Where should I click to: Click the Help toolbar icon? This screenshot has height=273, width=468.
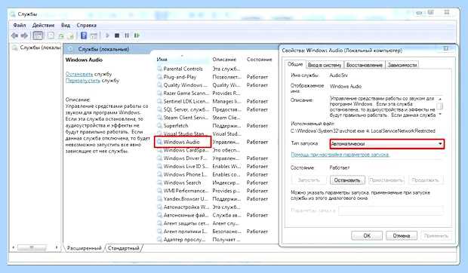coord(84,35)
